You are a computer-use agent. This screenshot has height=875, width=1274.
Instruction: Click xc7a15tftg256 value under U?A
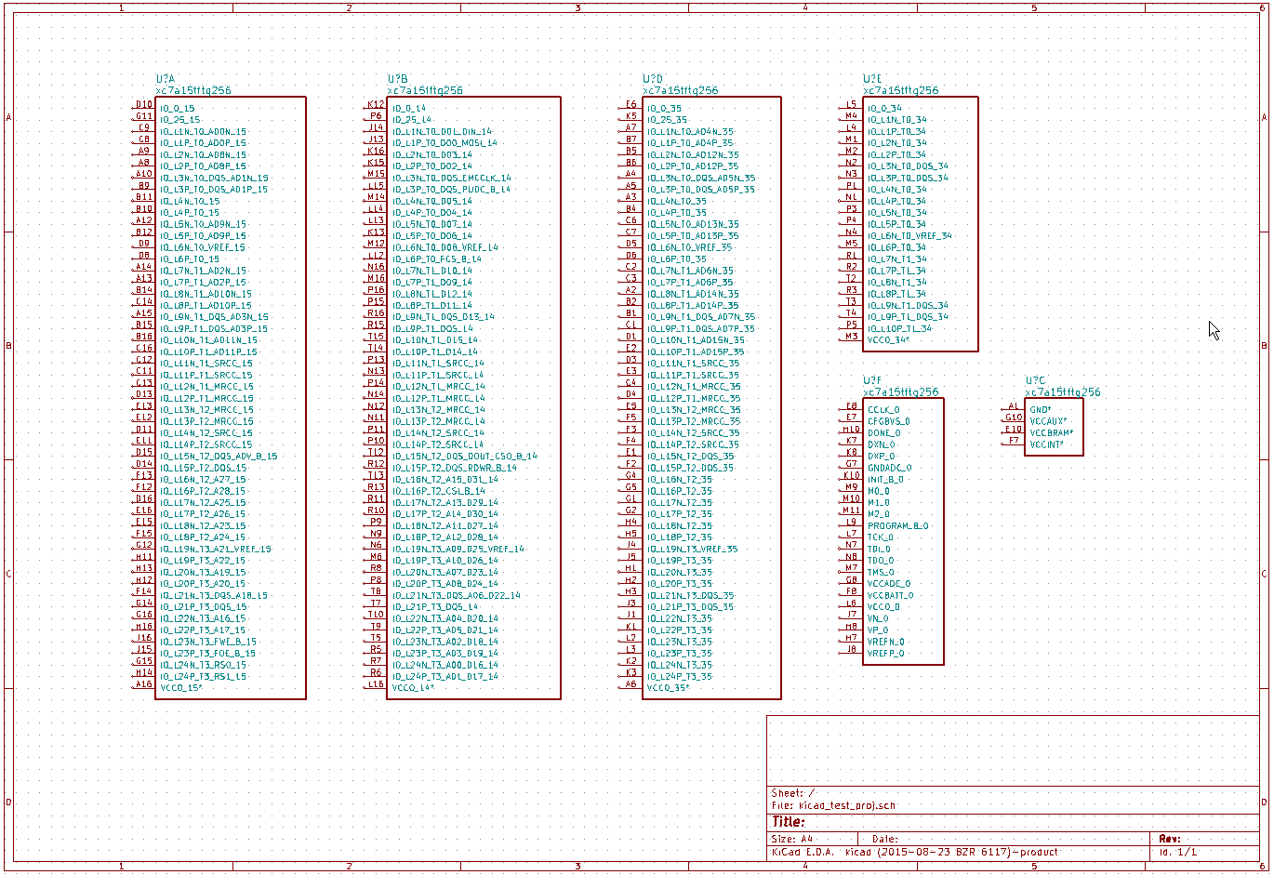[193, 91]
